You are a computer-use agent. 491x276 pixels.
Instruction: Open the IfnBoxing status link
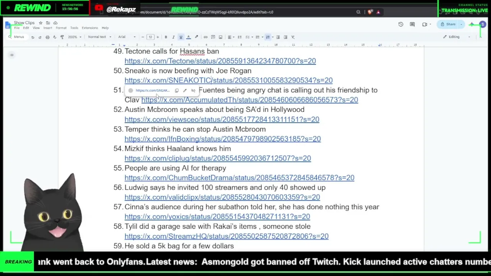(x=222, y=139)
